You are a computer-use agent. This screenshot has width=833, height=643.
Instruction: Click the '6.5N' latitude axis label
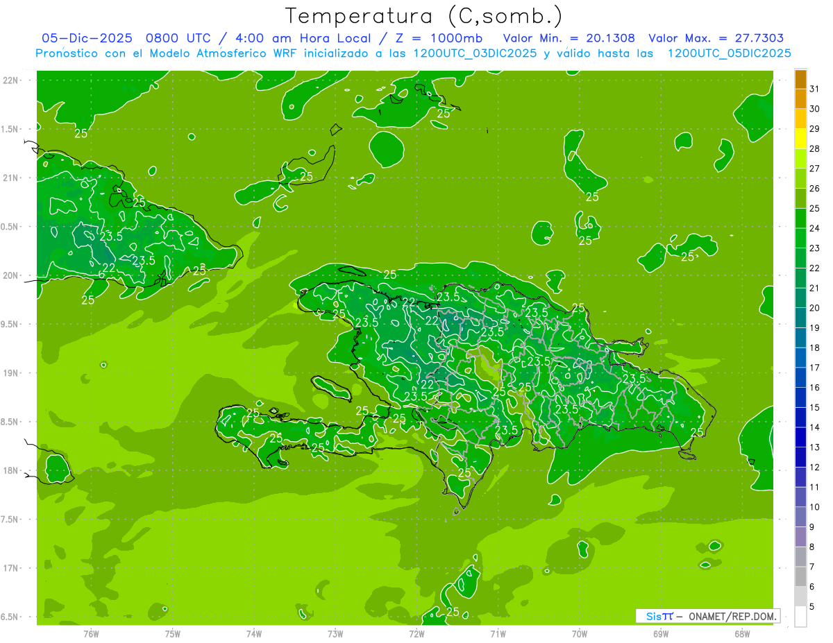pyautogui.click(x=10, y=617)
